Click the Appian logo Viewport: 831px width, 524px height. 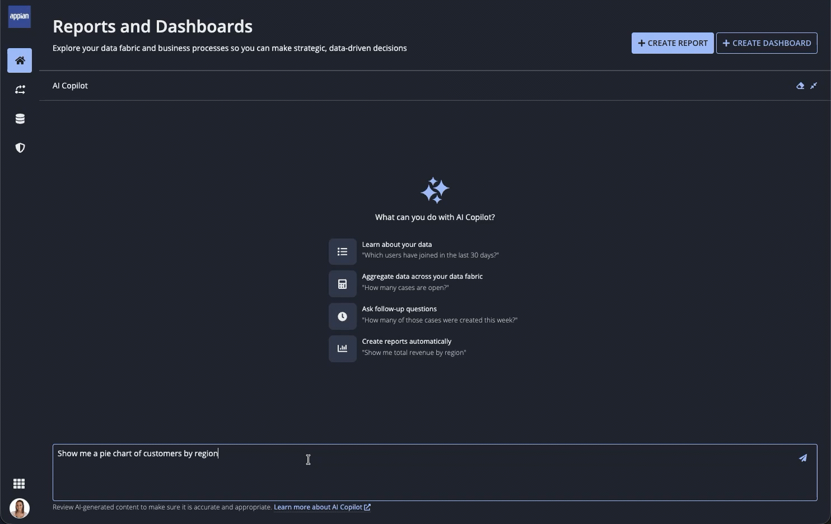click(x=20, y=16)
